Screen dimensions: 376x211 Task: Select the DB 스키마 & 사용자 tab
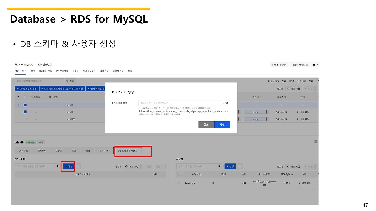coord(127,151)
